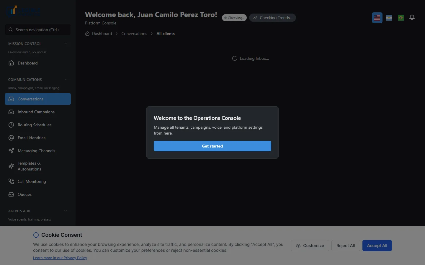Click the Platform Console subtitle
This screenshot has height=265, width=425.
(x=101, y=23)
